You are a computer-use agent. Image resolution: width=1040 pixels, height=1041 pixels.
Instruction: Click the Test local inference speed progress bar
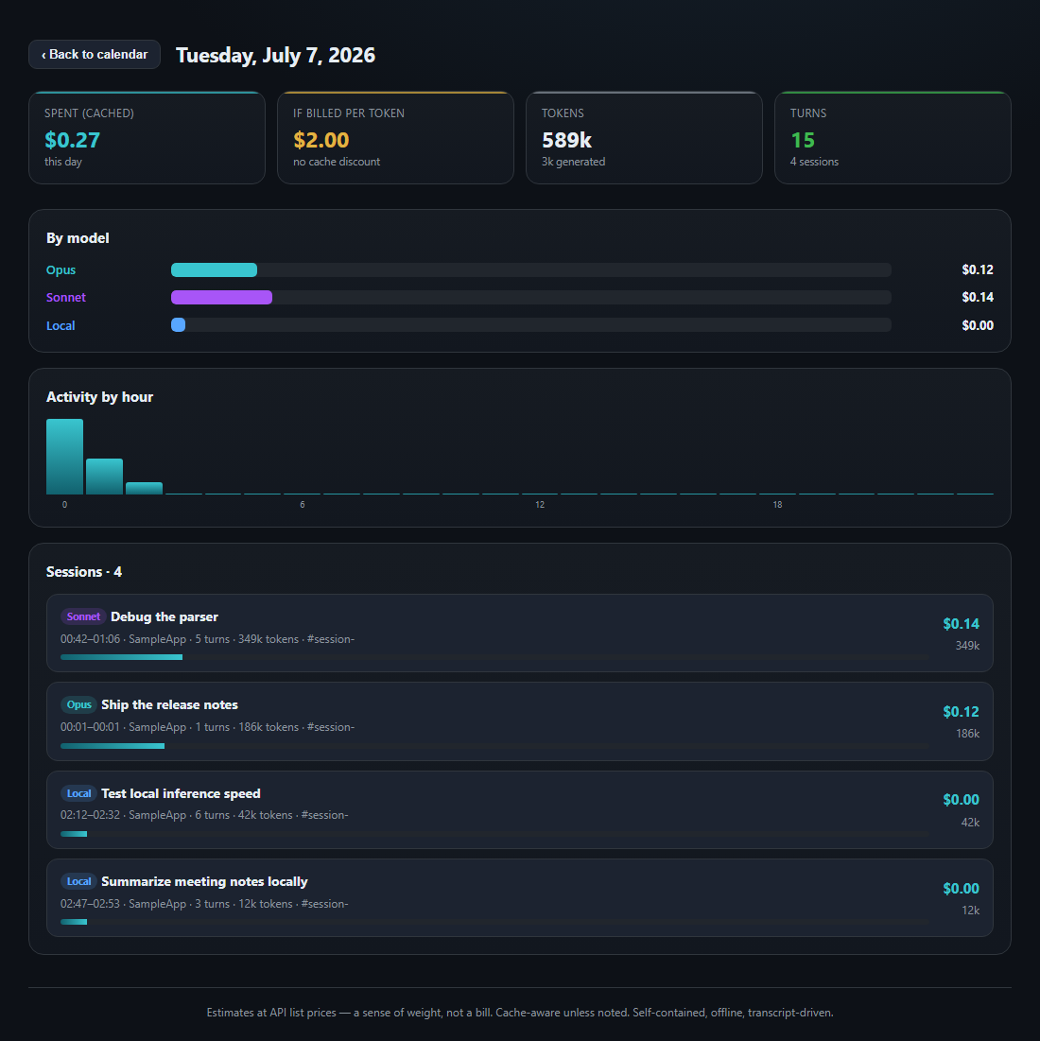pyautogui.click(x=494, y=834)
